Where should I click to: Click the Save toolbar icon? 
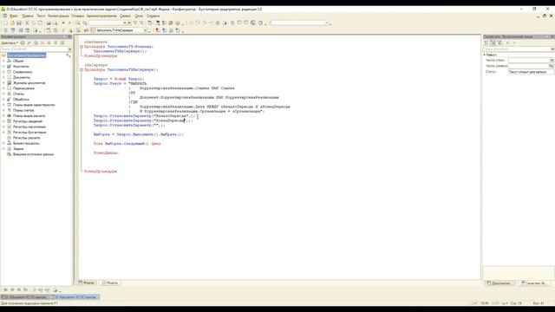point(19,23)
